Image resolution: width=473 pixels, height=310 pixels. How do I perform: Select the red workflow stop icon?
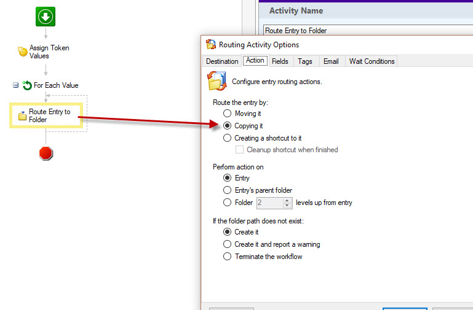(x=46, y=153)
